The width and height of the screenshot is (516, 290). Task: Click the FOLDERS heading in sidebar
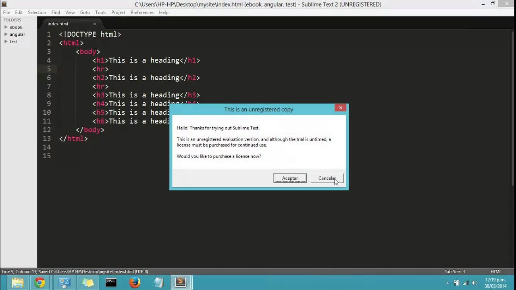click(x=12, y=20)
